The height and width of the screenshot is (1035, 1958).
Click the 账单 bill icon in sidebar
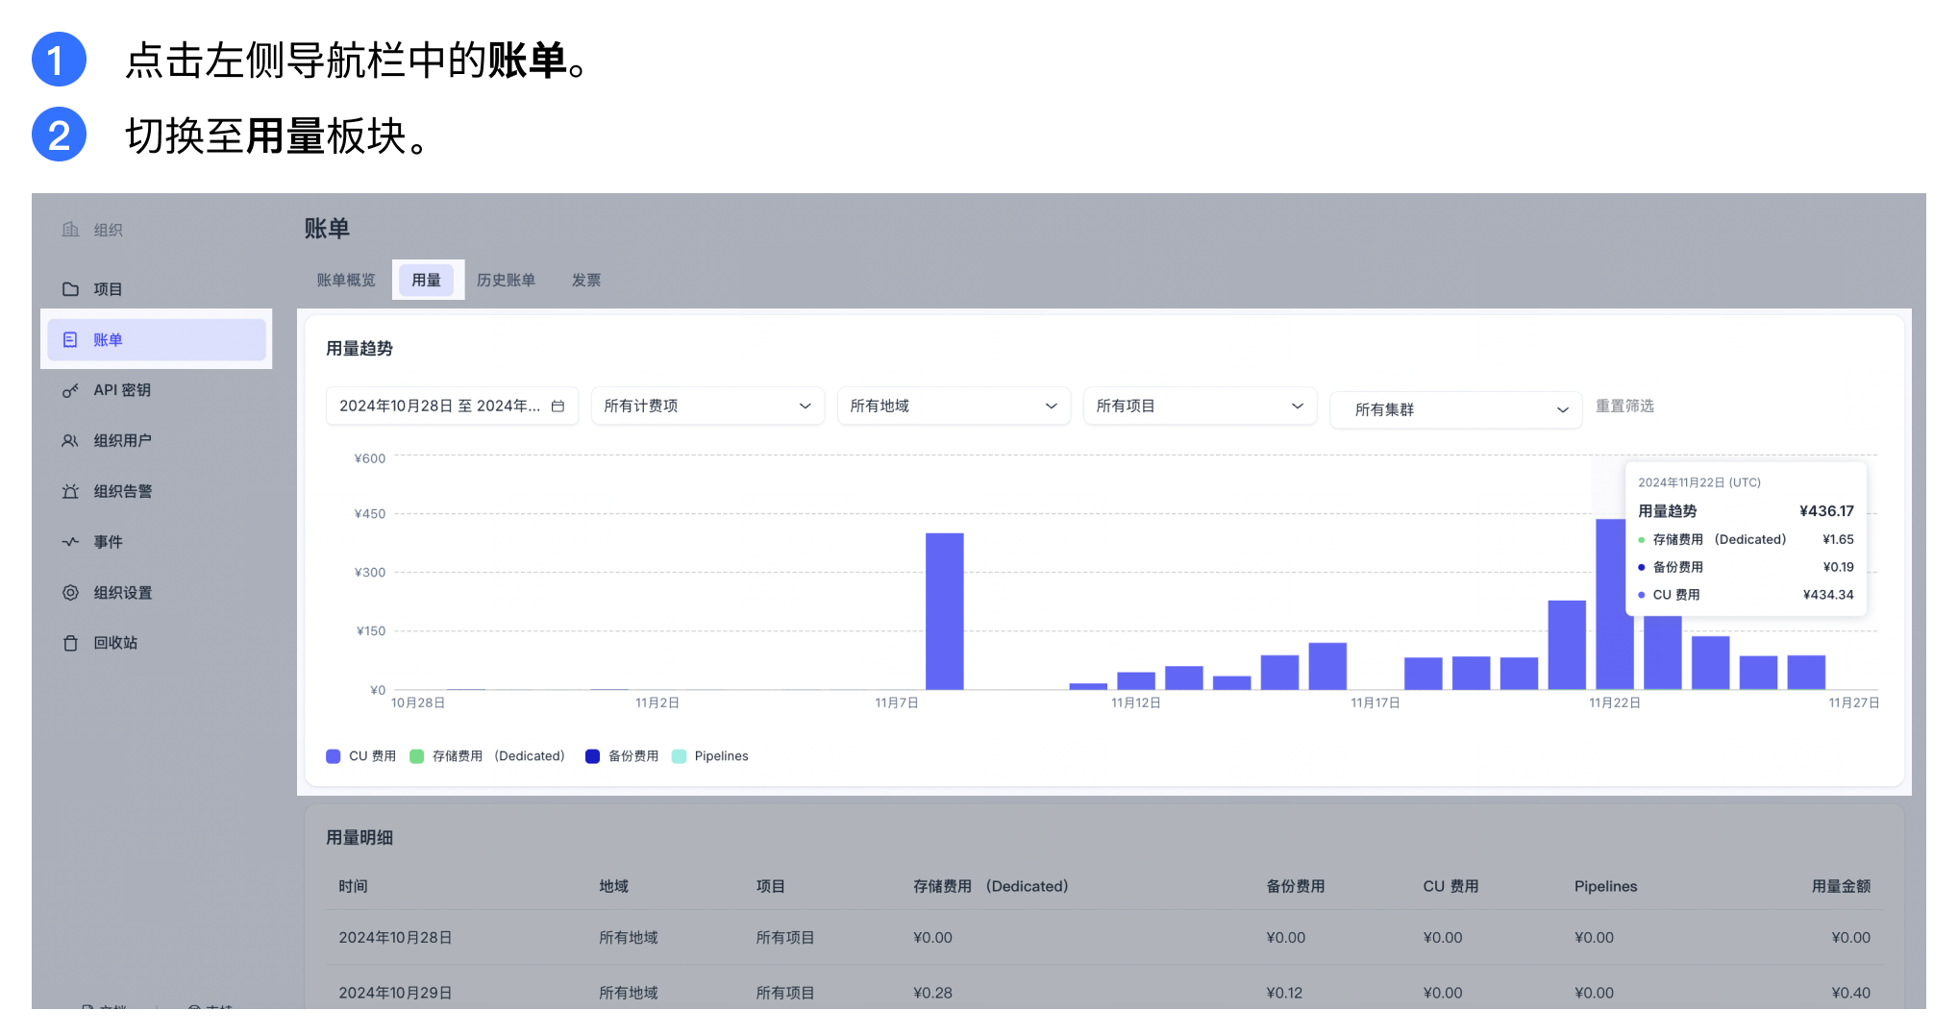coord(70,340)
